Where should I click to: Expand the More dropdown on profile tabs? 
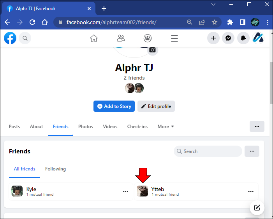click(x=166, y=127)
